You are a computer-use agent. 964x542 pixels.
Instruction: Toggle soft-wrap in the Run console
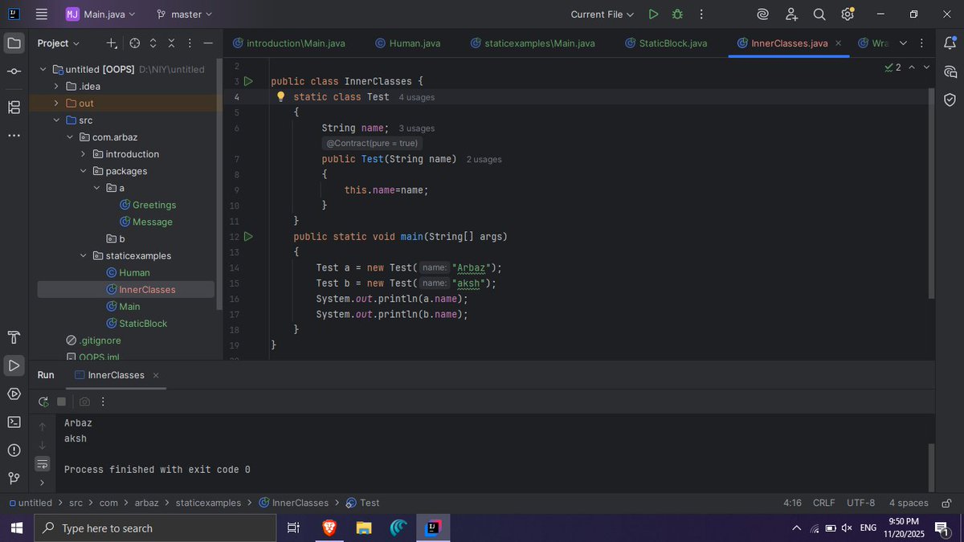click(42, 463)
